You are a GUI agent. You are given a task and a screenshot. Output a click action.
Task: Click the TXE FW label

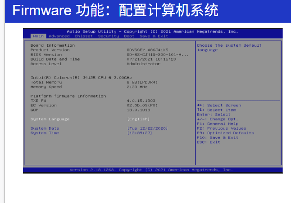(x=38, y=101)
